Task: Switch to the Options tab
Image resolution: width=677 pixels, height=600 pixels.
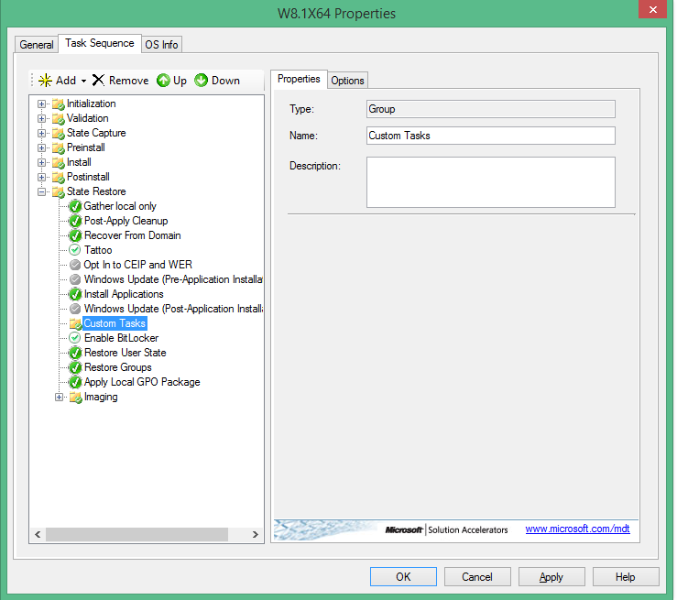Action: 347,81
